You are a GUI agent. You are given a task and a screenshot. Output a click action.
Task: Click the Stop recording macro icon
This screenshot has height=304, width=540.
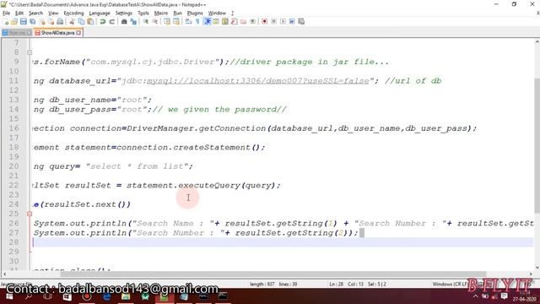[x=273, y=22]
